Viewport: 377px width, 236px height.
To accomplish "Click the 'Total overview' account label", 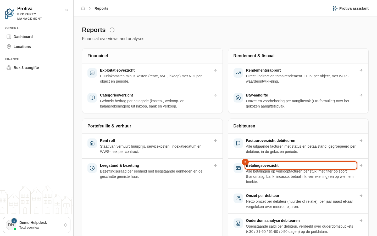I will [29, 228].
